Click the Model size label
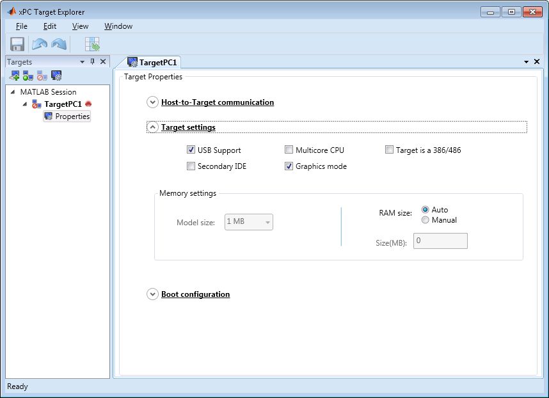Viewport: 549px width, 398px height. tap(196, 222)
